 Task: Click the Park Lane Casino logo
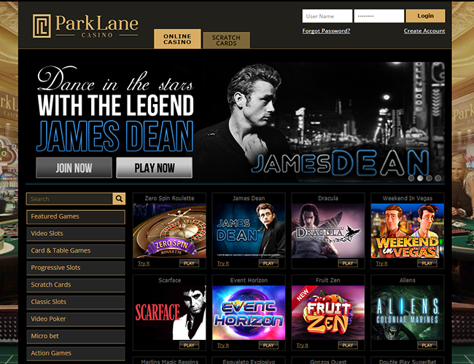coord(85,26)
